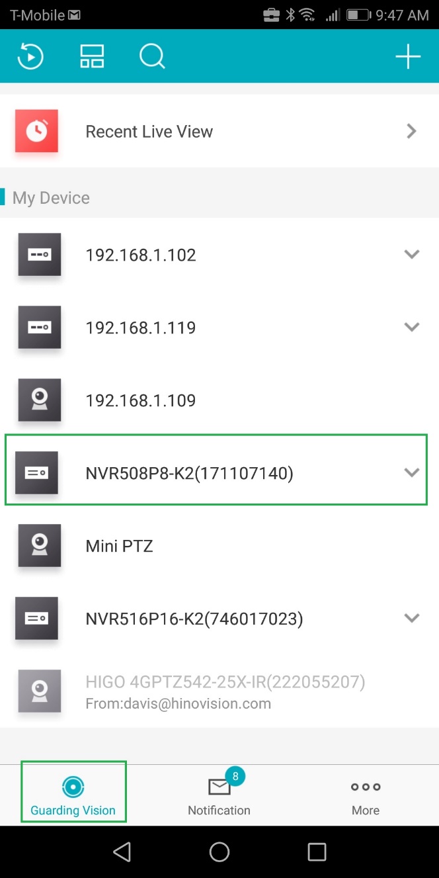
Task: Open the multi-window layout icon
Action: pos(92,57)
